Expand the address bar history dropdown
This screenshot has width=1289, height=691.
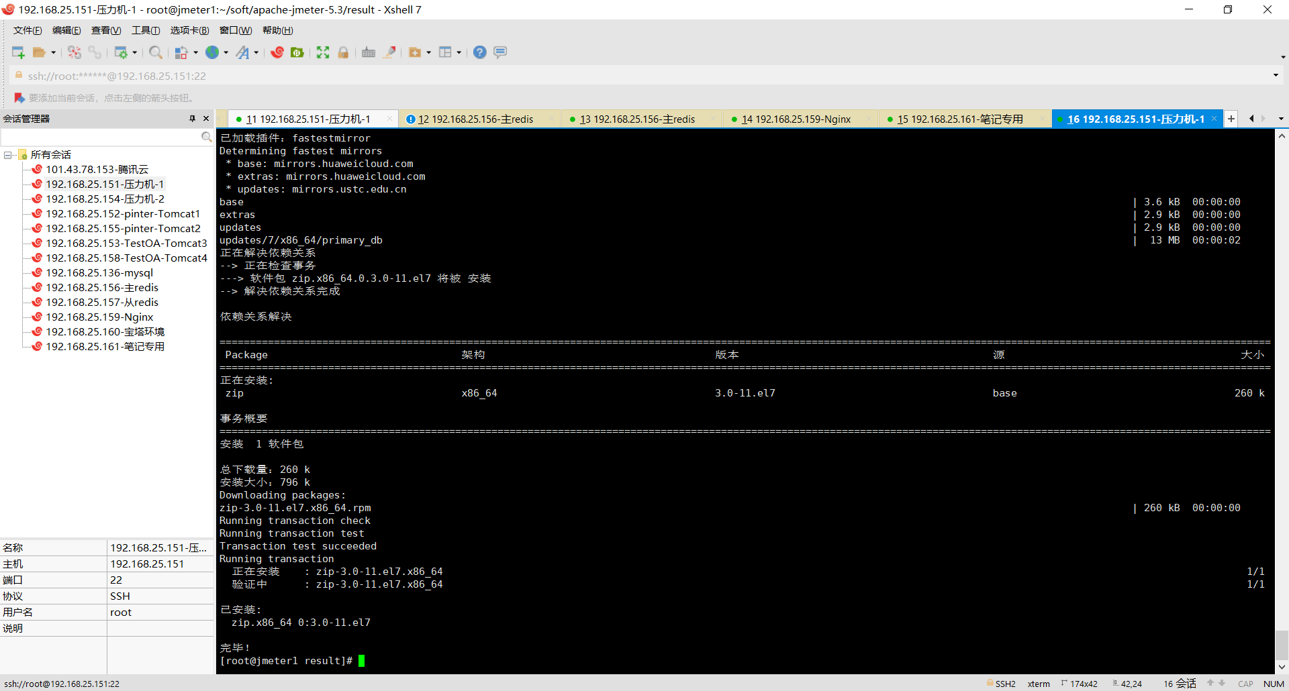pos(1276,75)
